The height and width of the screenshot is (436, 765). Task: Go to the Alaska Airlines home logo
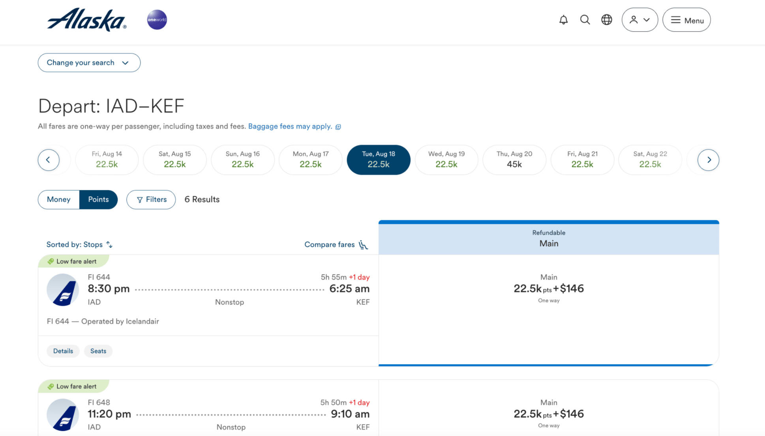pos(86,20)
